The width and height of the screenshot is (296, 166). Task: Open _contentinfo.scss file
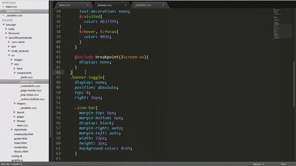[30, 86]
